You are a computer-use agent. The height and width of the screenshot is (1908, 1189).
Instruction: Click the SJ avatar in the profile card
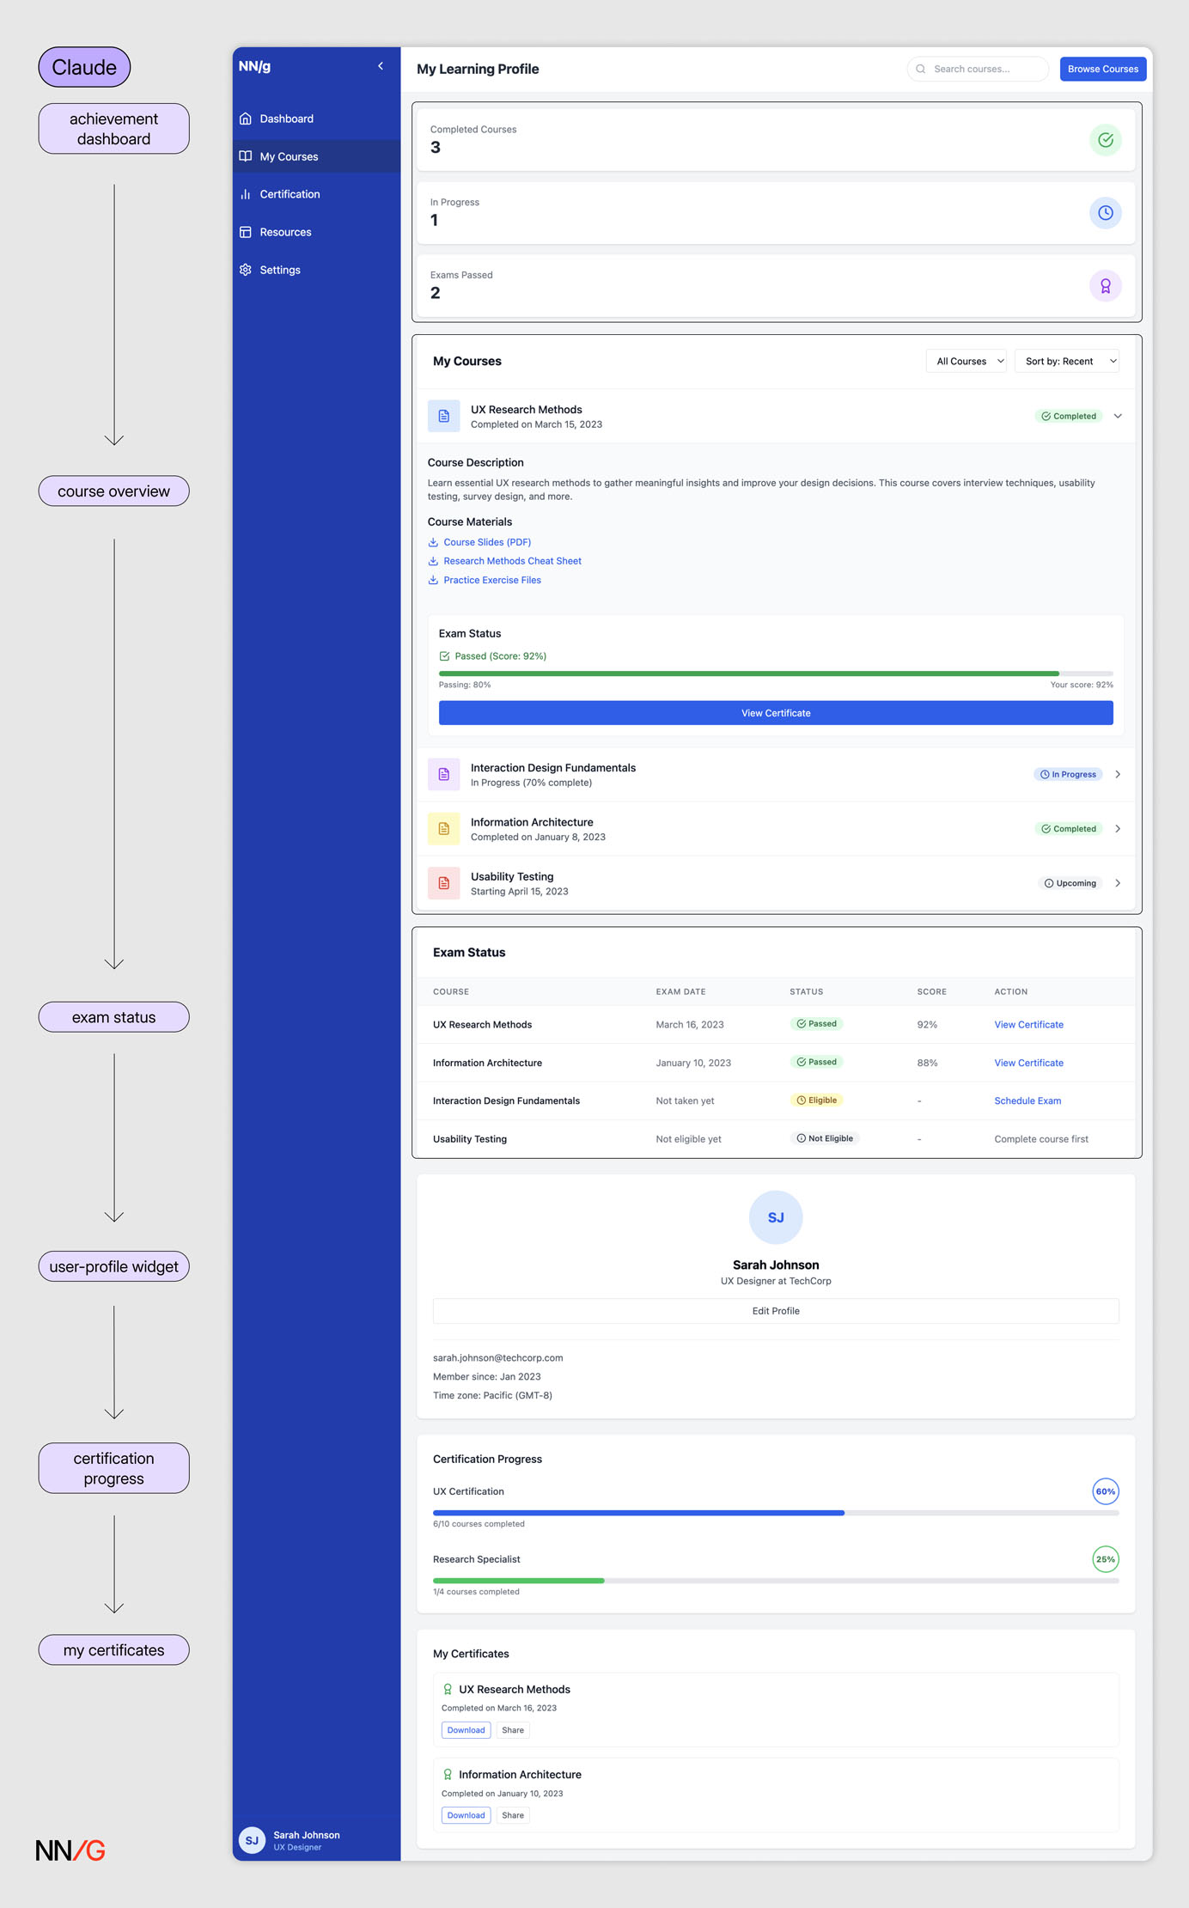click(x=776, y=1217)
